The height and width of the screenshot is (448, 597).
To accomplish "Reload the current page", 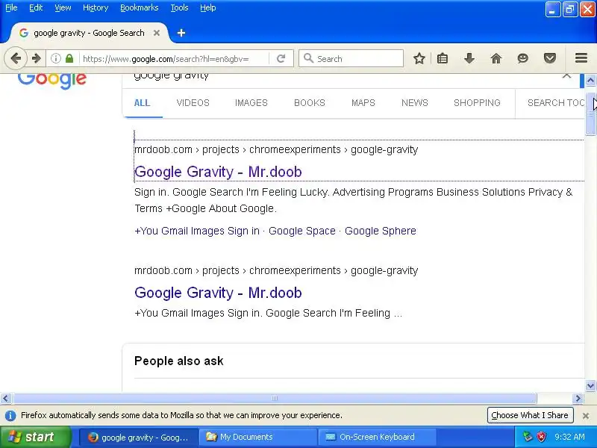I will (281, 59).
